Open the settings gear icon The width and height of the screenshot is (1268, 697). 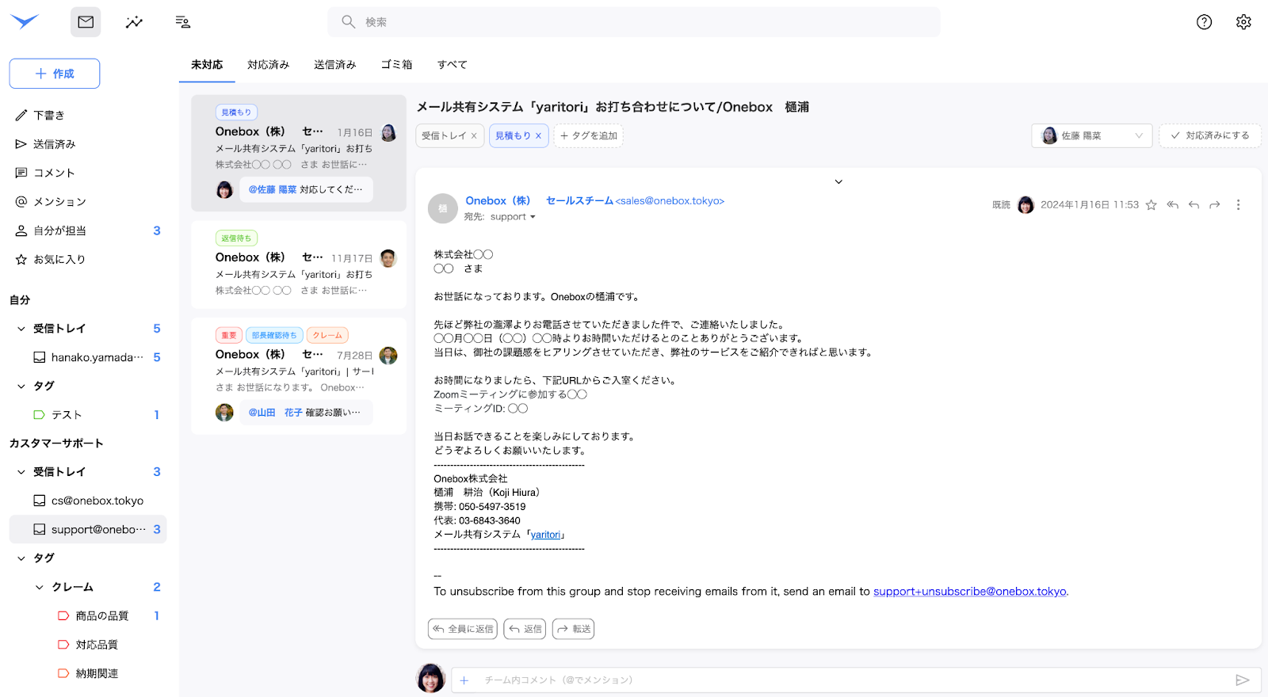tap(1243, 22)
